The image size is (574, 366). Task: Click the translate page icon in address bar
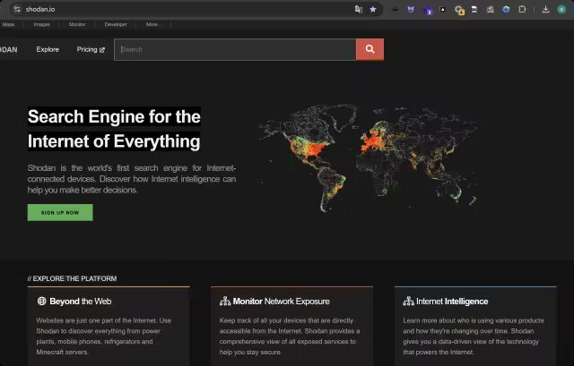(359, 9)
